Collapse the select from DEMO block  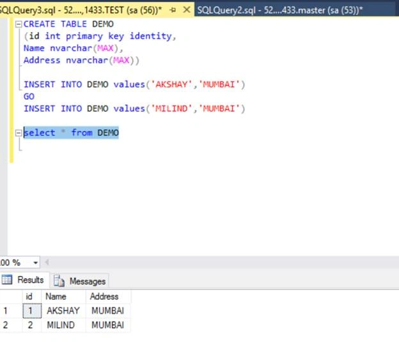pyautogui.click(x=19, y=133)
